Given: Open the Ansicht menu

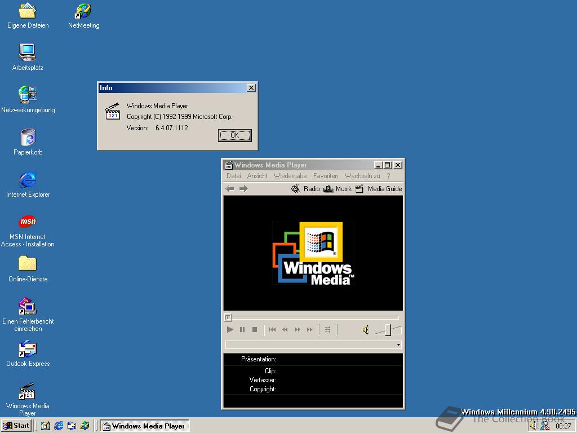Looking at the screenshot, I should [257, 176].
